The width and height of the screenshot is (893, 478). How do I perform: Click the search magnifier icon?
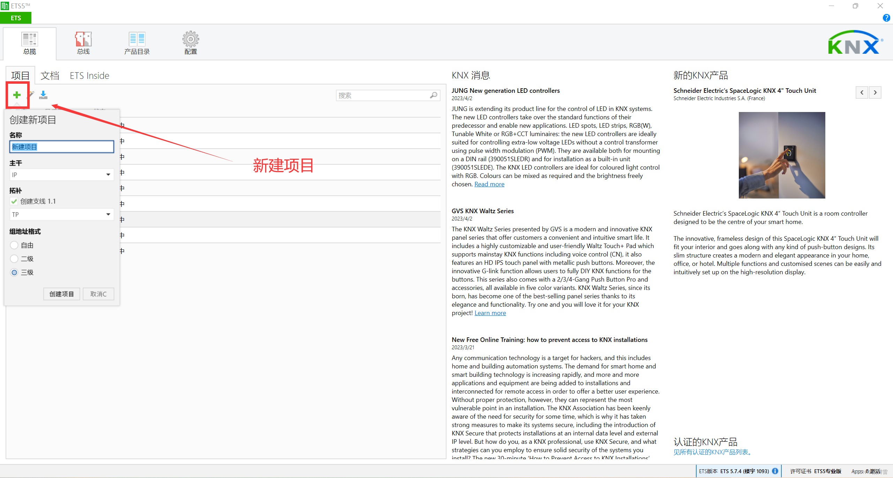(434, 95)
